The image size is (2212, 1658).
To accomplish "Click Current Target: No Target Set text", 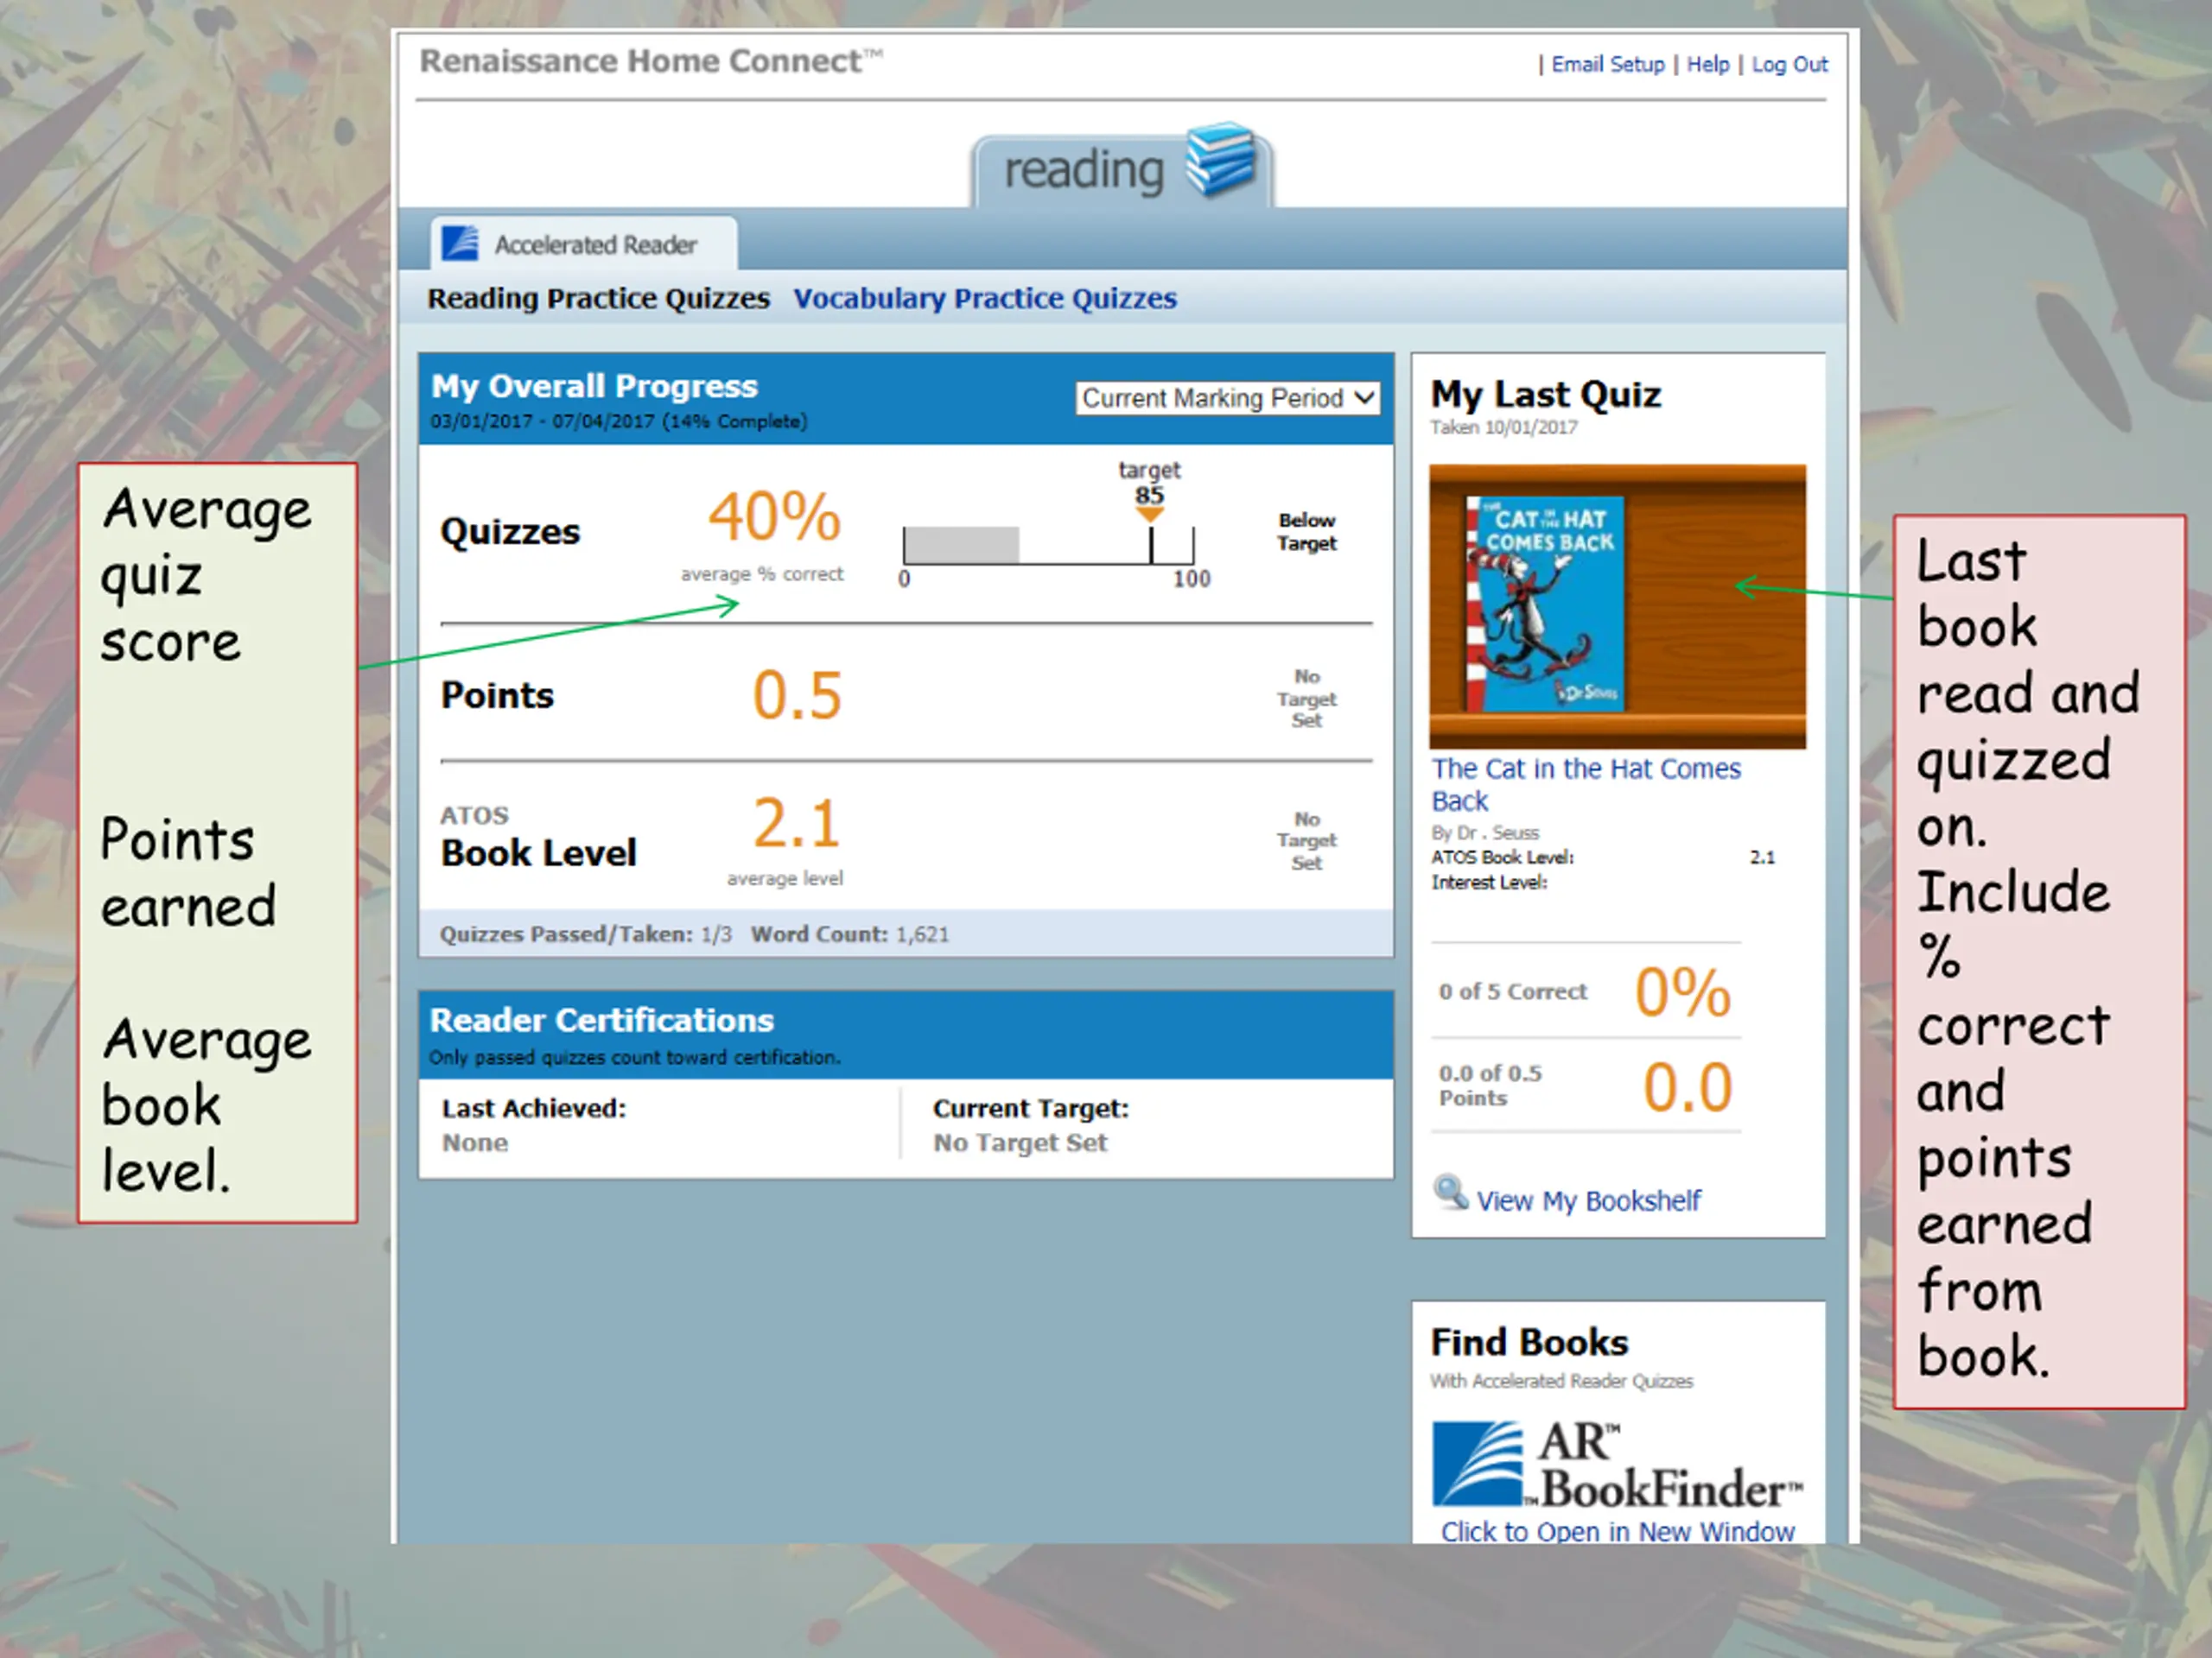I will point(1031,1125).
